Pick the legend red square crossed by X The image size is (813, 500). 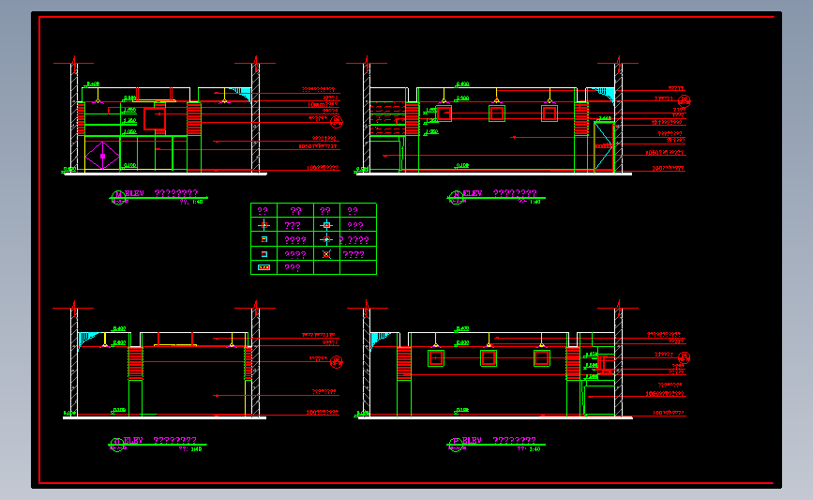click(x=326, y=254)
